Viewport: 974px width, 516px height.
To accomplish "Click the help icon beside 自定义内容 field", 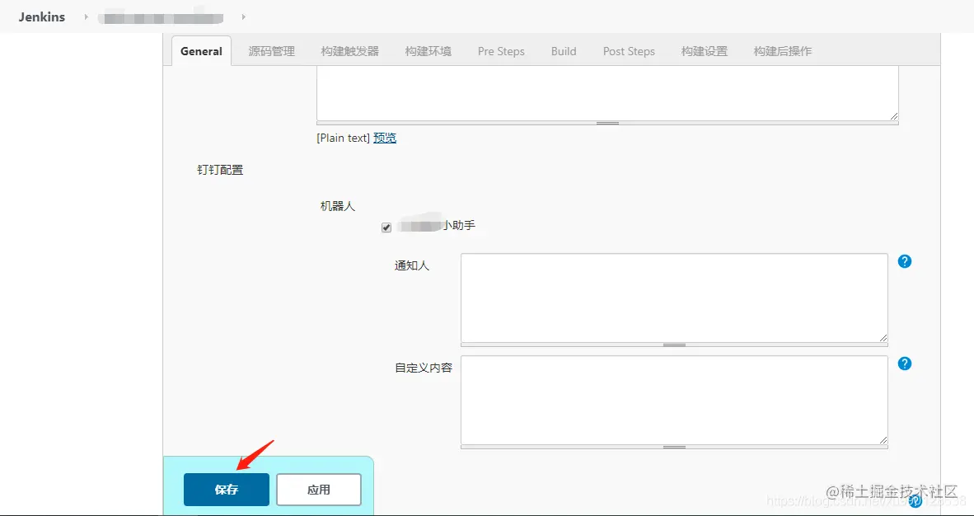I will tap(905, 364).
